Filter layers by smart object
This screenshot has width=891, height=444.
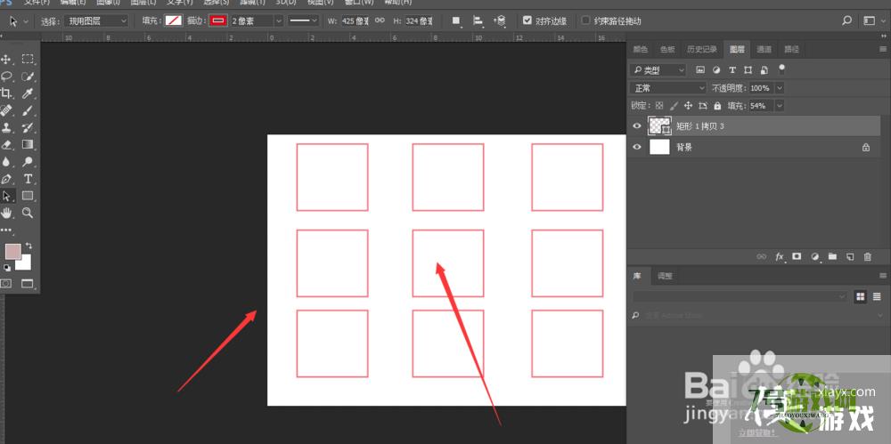(764, 69)
